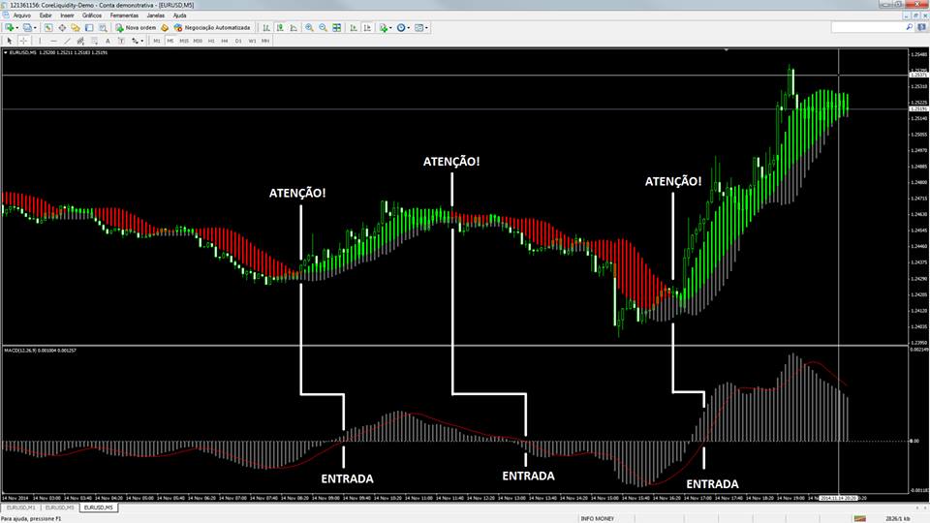The height and width of the screenshot is (523, 930).
Task: Open the Indicators list icon
Action: click(384, 27)
